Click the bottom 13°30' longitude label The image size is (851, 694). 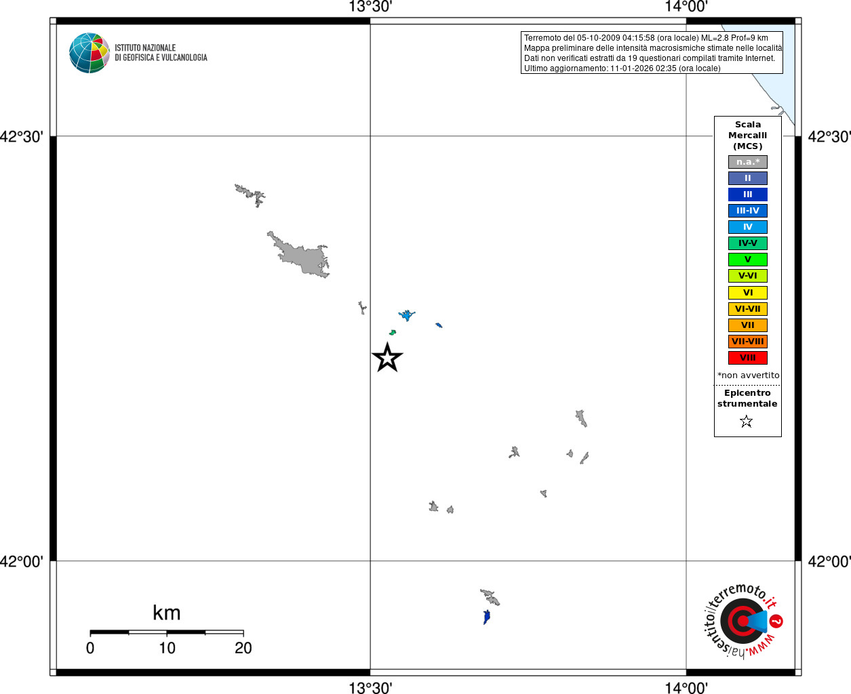[370, 688]
